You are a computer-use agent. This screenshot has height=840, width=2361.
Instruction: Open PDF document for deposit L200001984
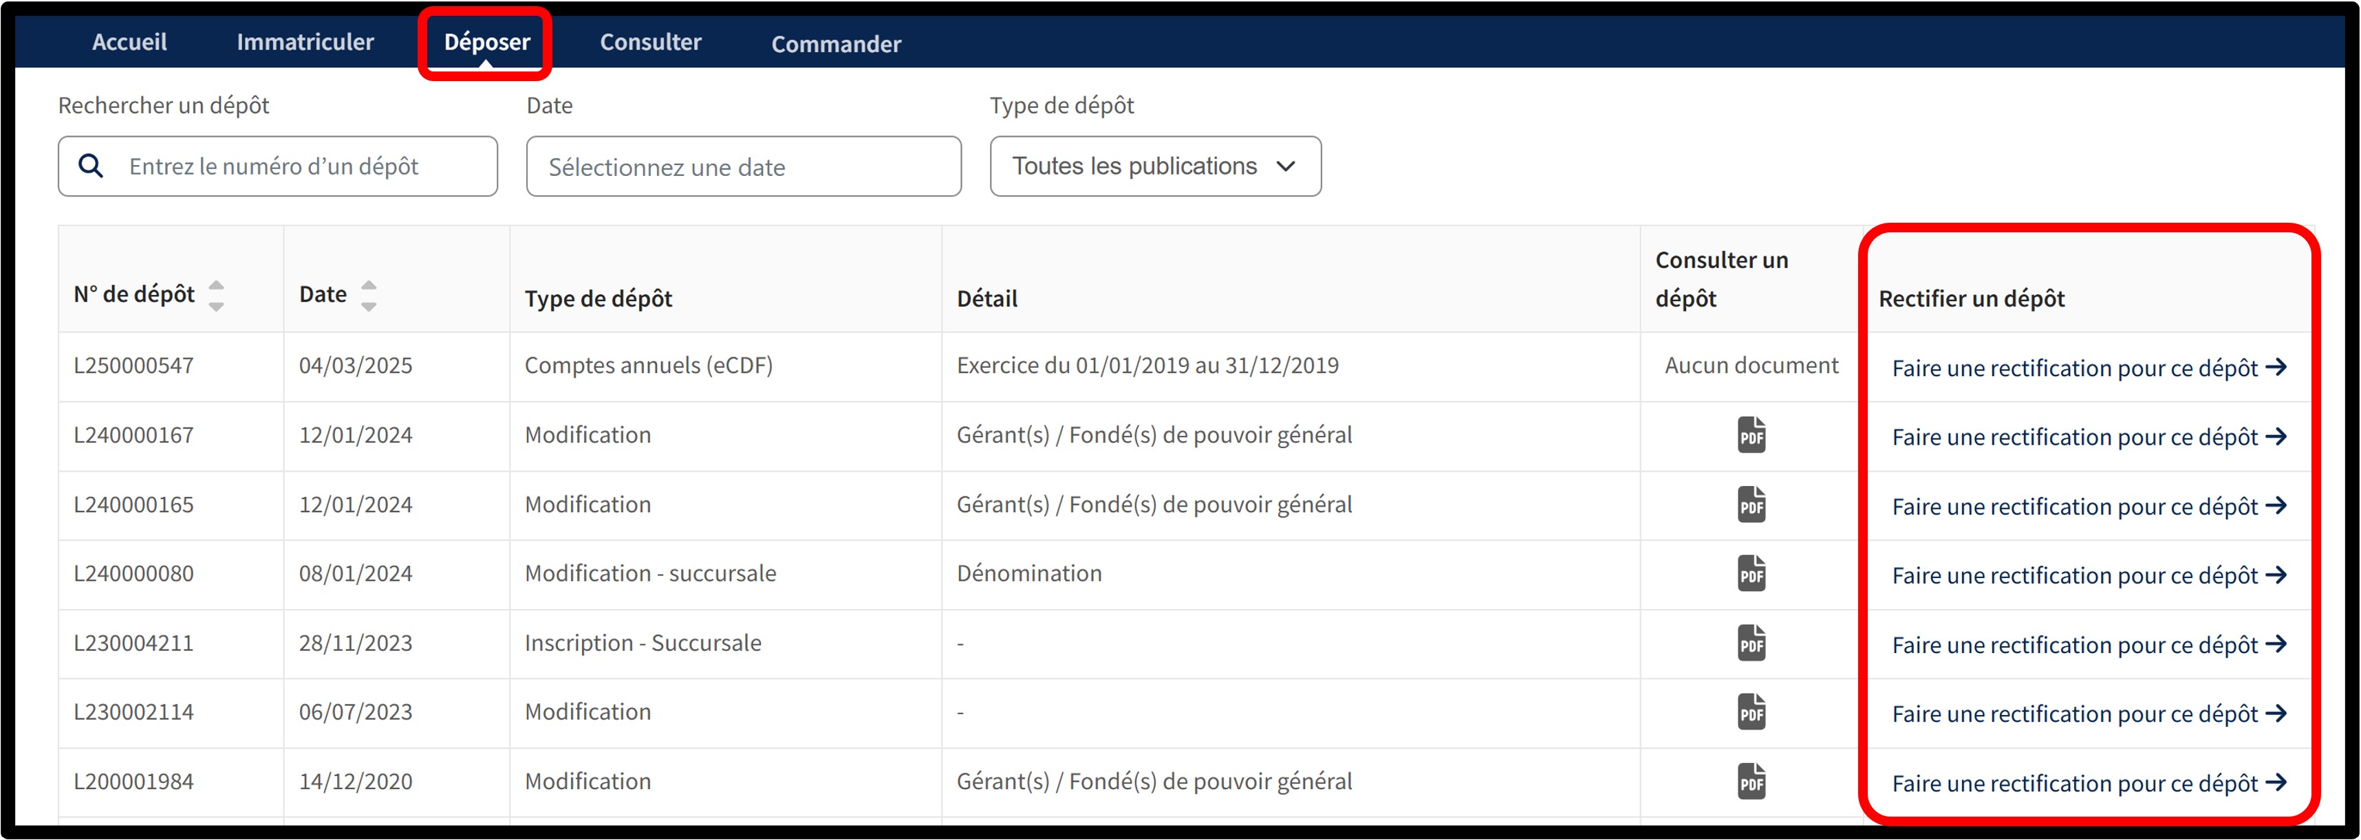point(1751,782)
